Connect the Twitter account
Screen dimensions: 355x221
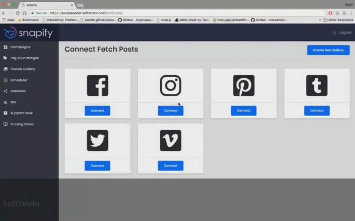97,166
